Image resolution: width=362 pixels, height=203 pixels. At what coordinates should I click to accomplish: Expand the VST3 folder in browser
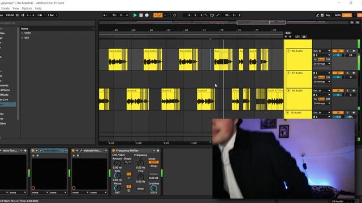(x=23, y=33)
